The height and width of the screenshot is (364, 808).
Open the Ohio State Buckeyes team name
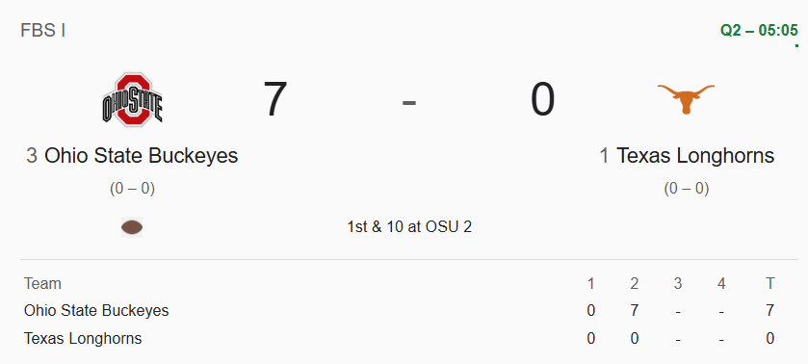click(x=142, y=155)
